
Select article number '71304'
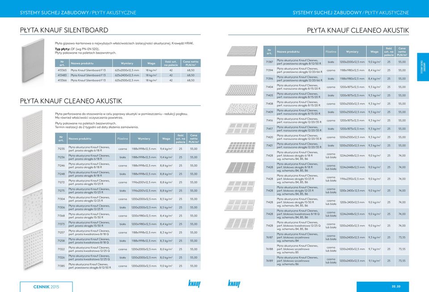click(x=61, y=199)
